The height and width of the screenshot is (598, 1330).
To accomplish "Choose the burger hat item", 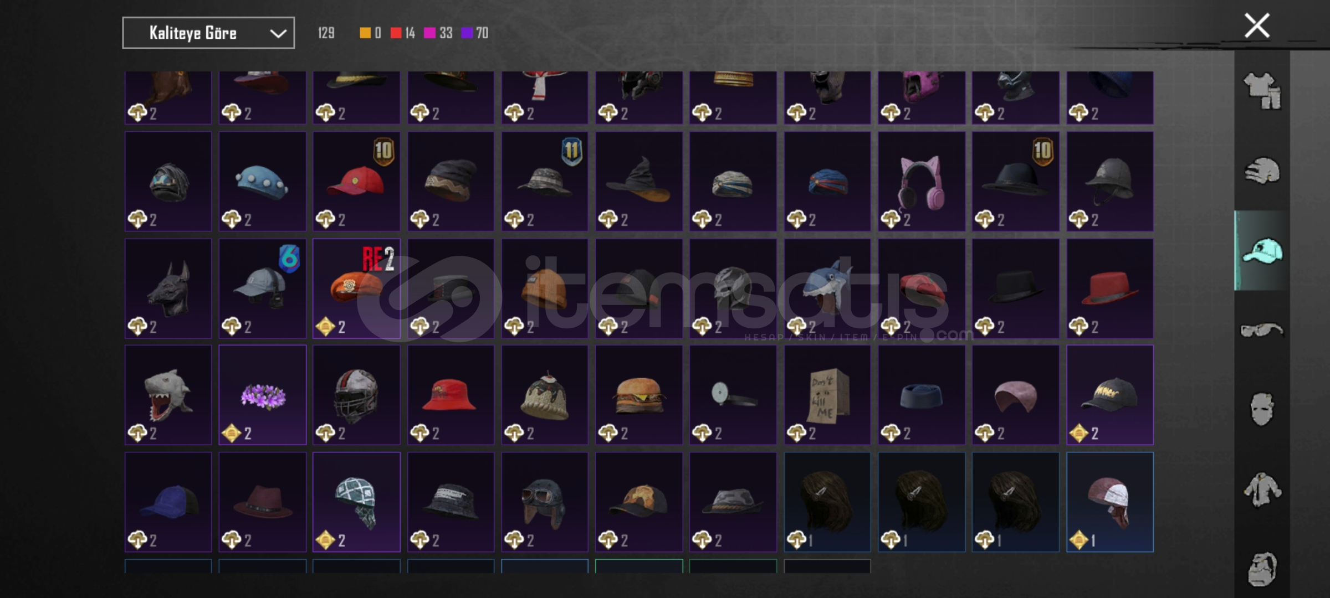I will 639,395.
